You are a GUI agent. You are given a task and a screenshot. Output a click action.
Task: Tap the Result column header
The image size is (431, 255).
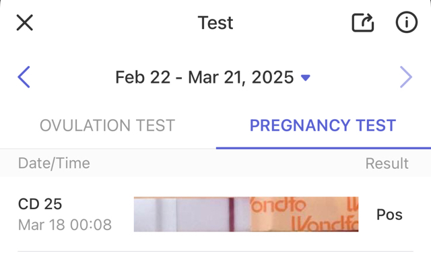(x=387, y=163)
